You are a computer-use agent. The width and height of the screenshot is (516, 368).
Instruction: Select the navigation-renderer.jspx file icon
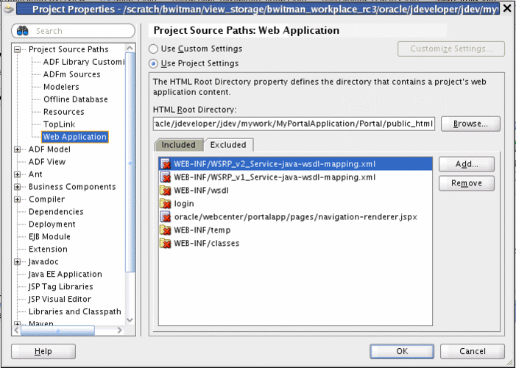[x=165, y=217]
